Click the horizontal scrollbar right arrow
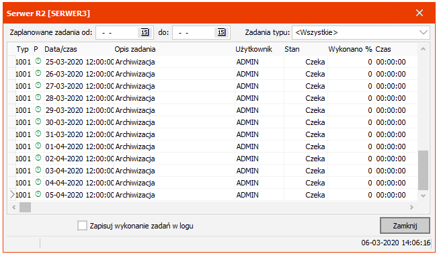Screen dimensions: 437x254 click(x=411, y=207)
